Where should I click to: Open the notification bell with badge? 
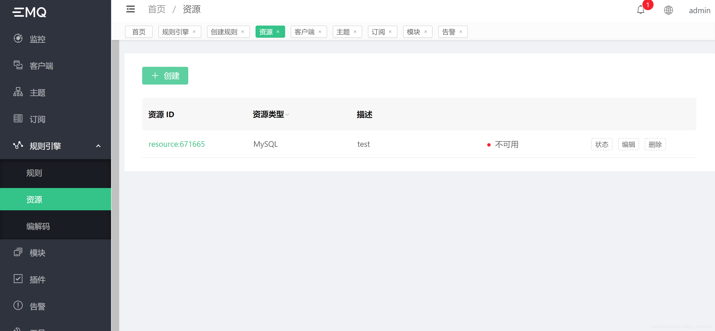(641, 10)
